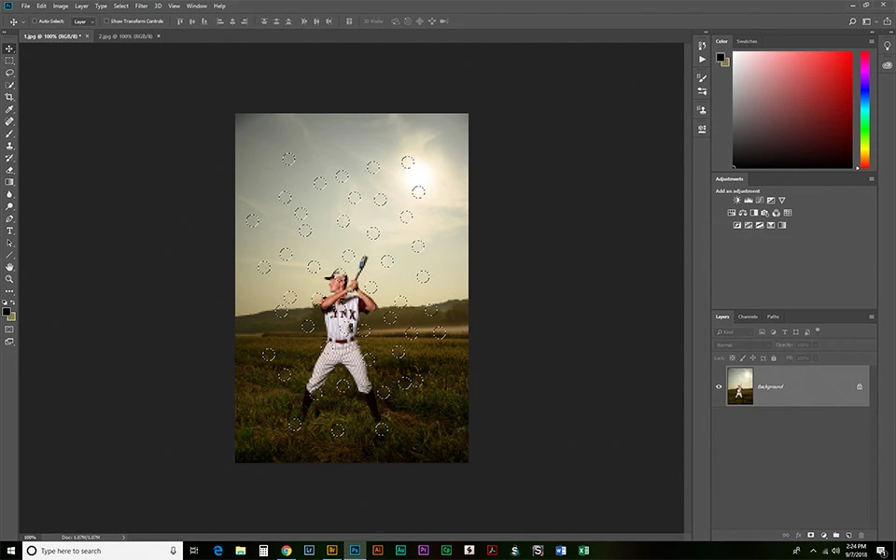
Task: Choose the Zoom tool in toolbar
Action: 9,279
